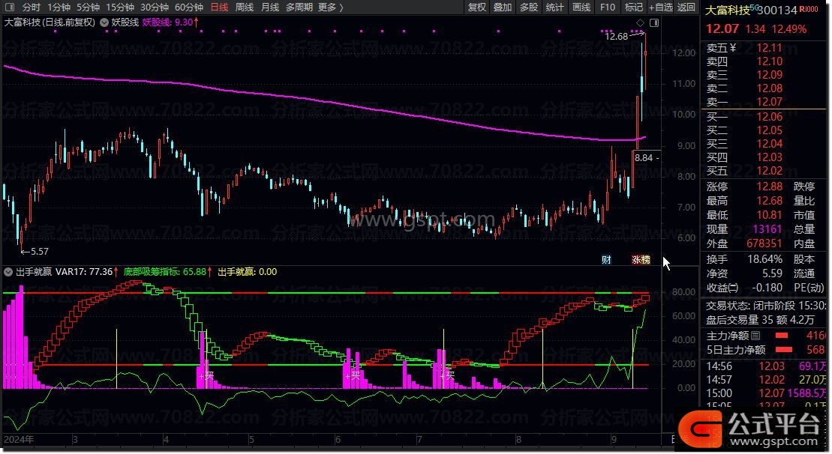Open F10 company info

point(608,7)
